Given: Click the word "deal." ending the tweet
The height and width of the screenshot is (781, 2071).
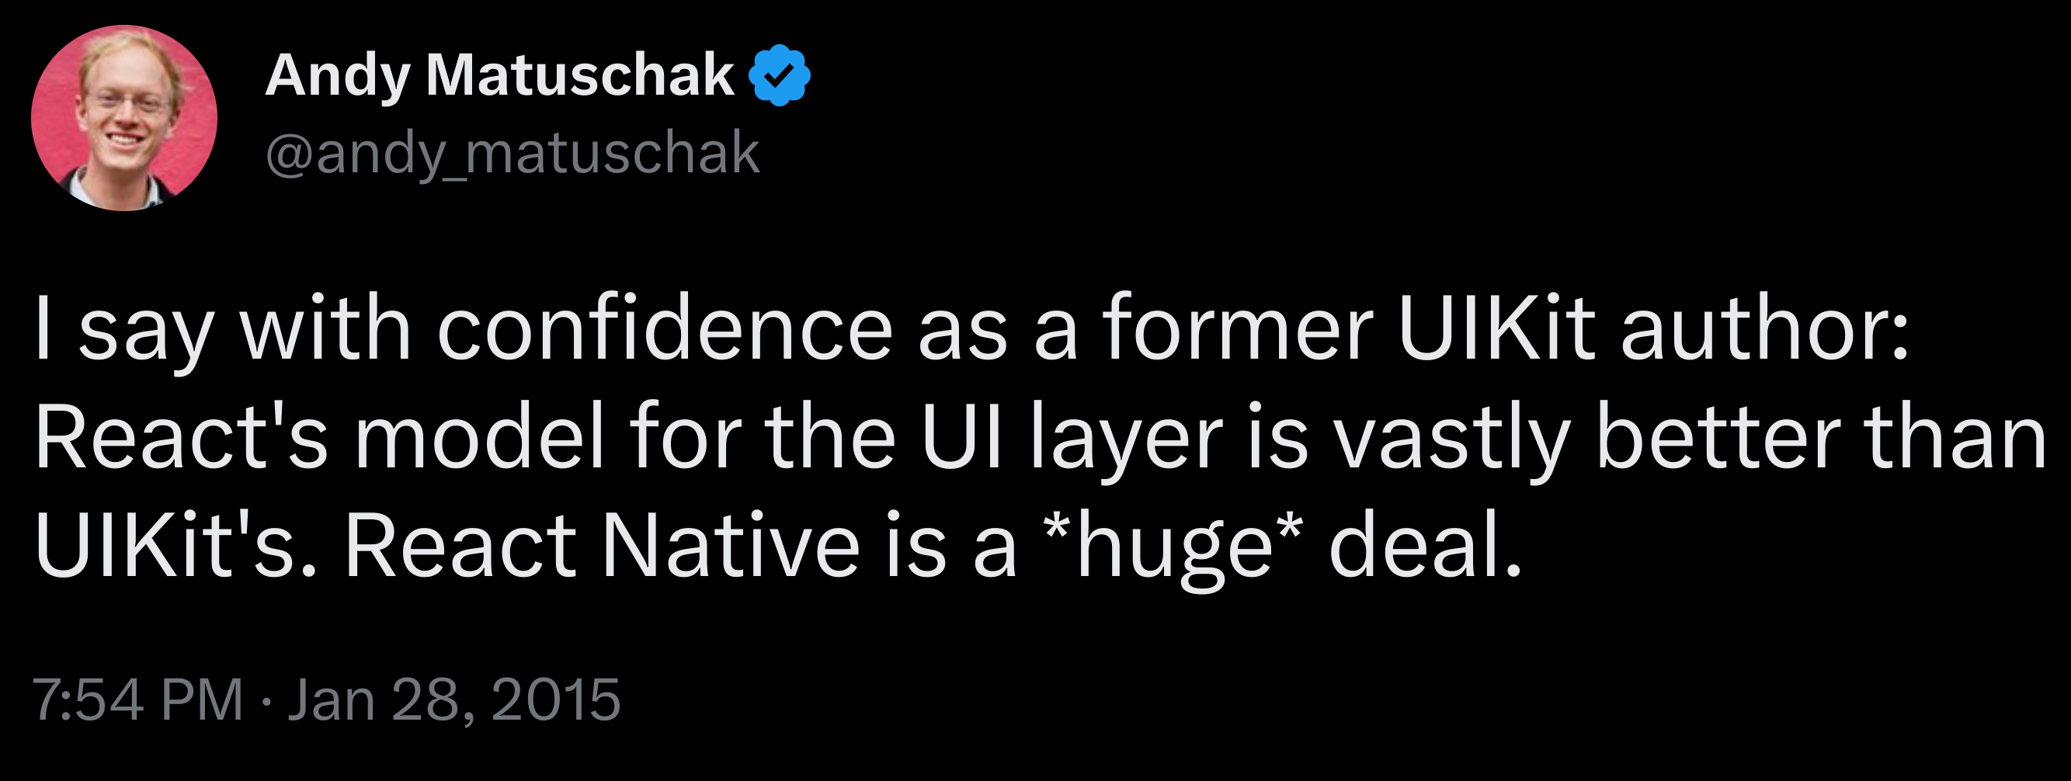Looking at the screenshot, I should pos(1426,547).
